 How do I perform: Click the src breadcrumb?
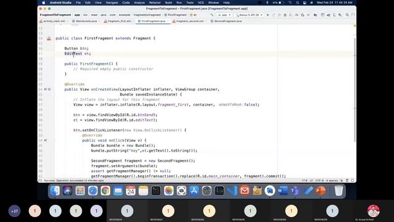click(86, 15)
